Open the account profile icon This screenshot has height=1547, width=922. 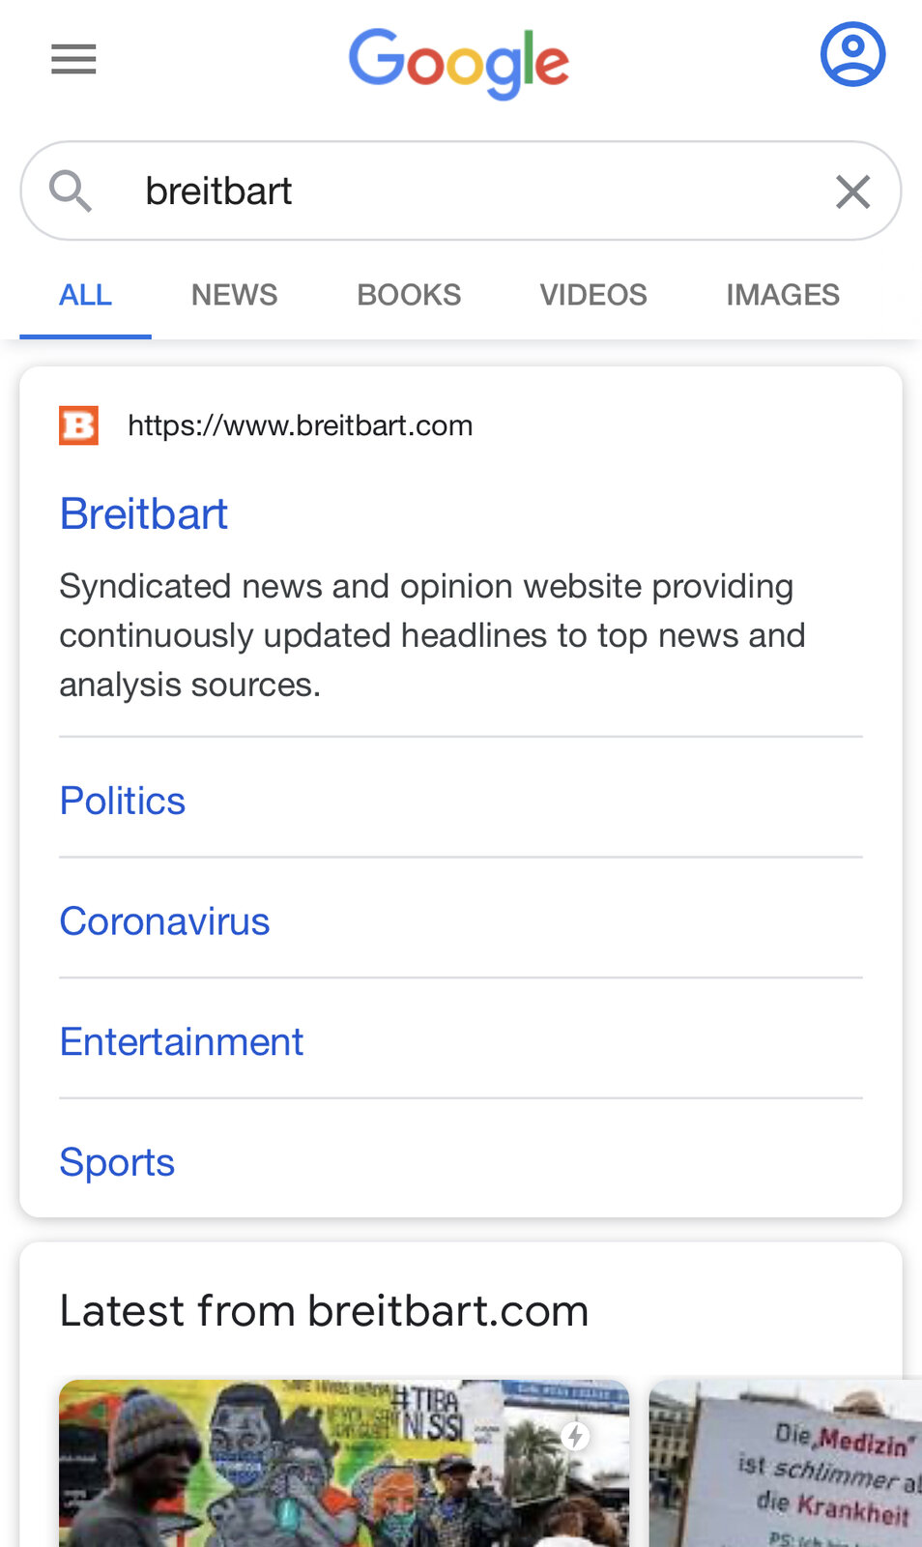[x=852, y=54]
